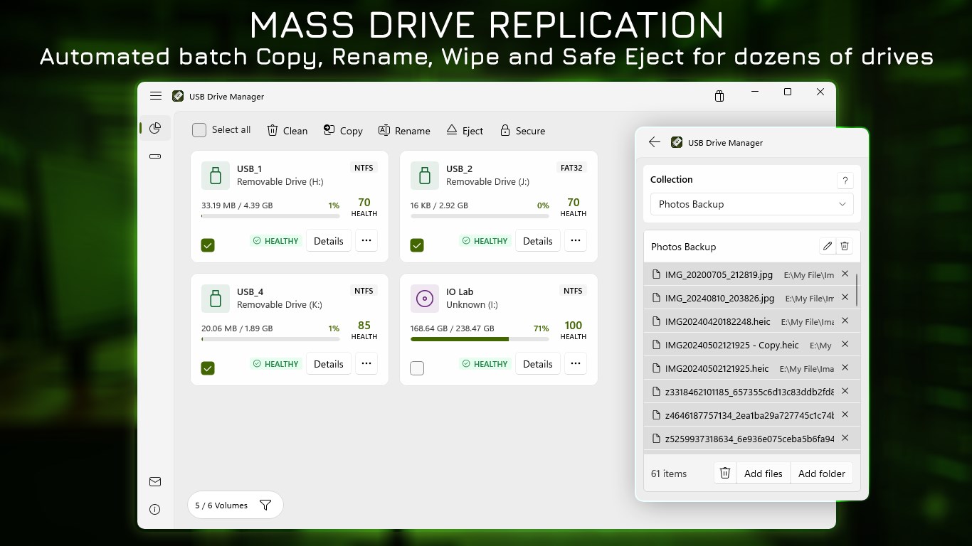Click Clean in the toolbar

(287, 131)
